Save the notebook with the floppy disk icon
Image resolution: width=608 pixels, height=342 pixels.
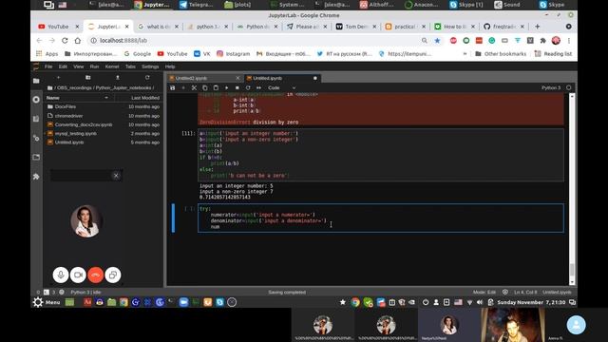(x=173, y=87)
